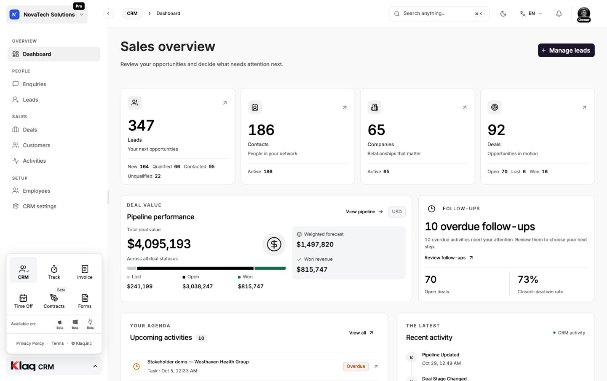Click the Companies building icon
The height and width of the screenshot is (381, 607).
click(x=374, y=107)
